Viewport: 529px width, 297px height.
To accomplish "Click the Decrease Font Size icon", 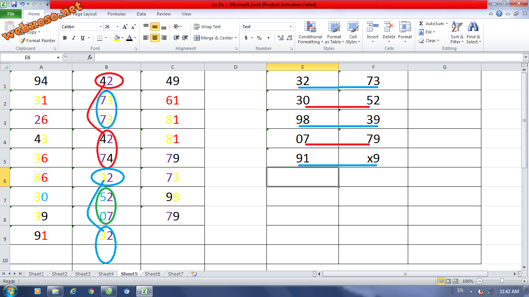I will (x=133, y=27).
